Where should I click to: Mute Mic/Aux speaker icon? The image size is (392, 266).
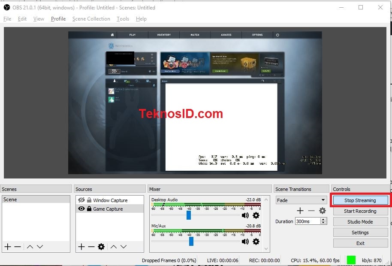[x=245, y=241]
